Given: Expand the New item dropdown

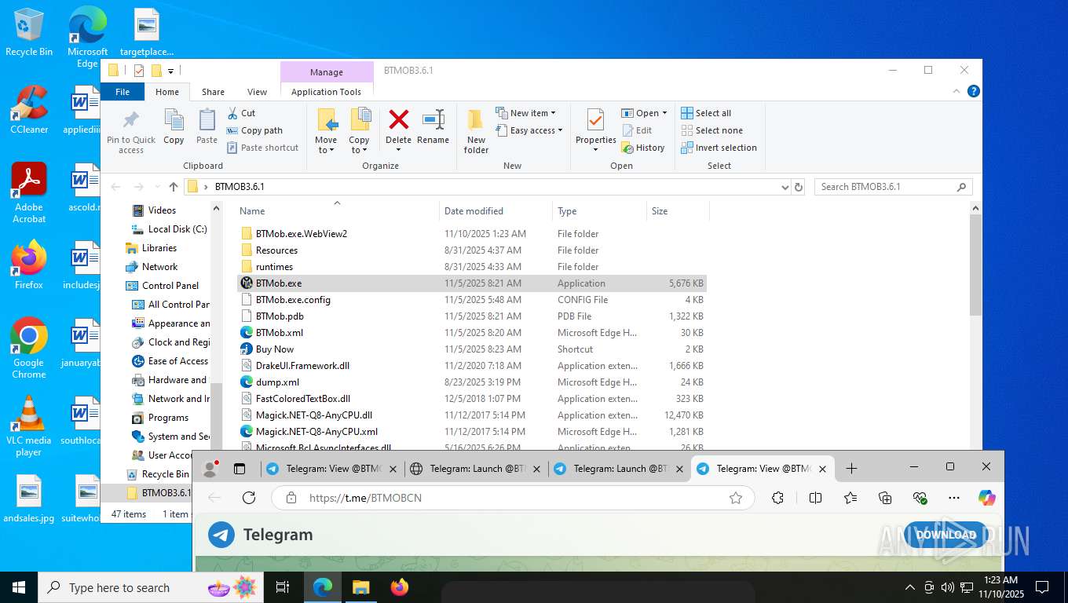Looking at the screenshot, I should [525, 113].
